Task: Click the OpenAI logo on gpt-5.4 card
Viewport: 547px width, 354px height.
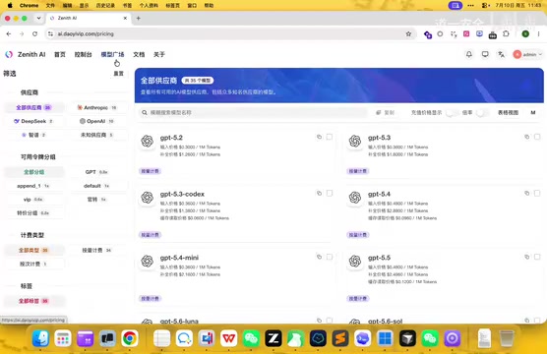Action: [x=355, y=198]
